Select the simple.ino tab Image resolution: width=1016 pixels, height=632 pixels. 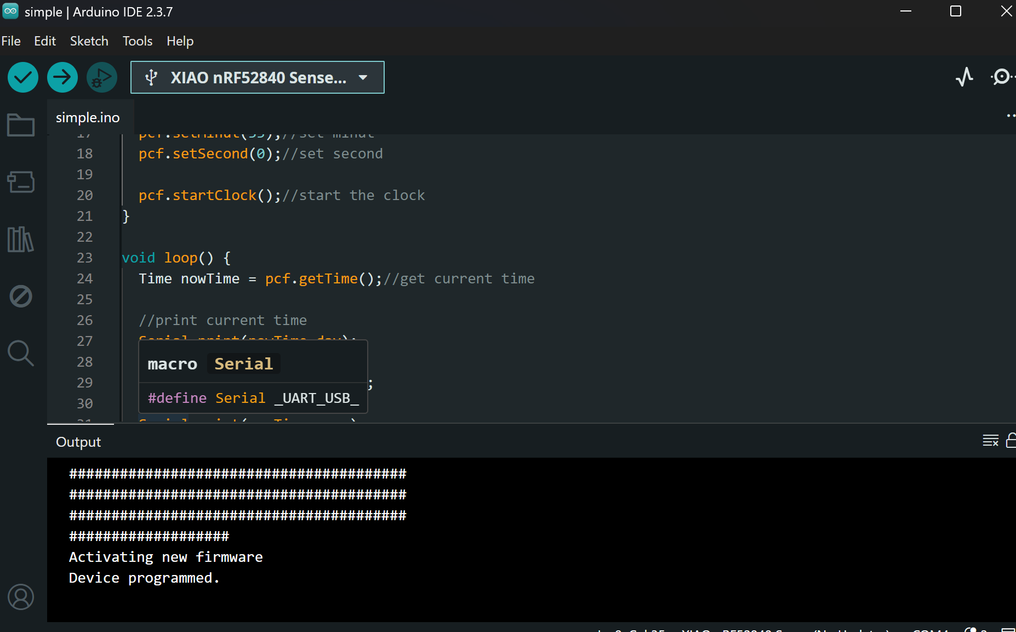click(88, 117)
